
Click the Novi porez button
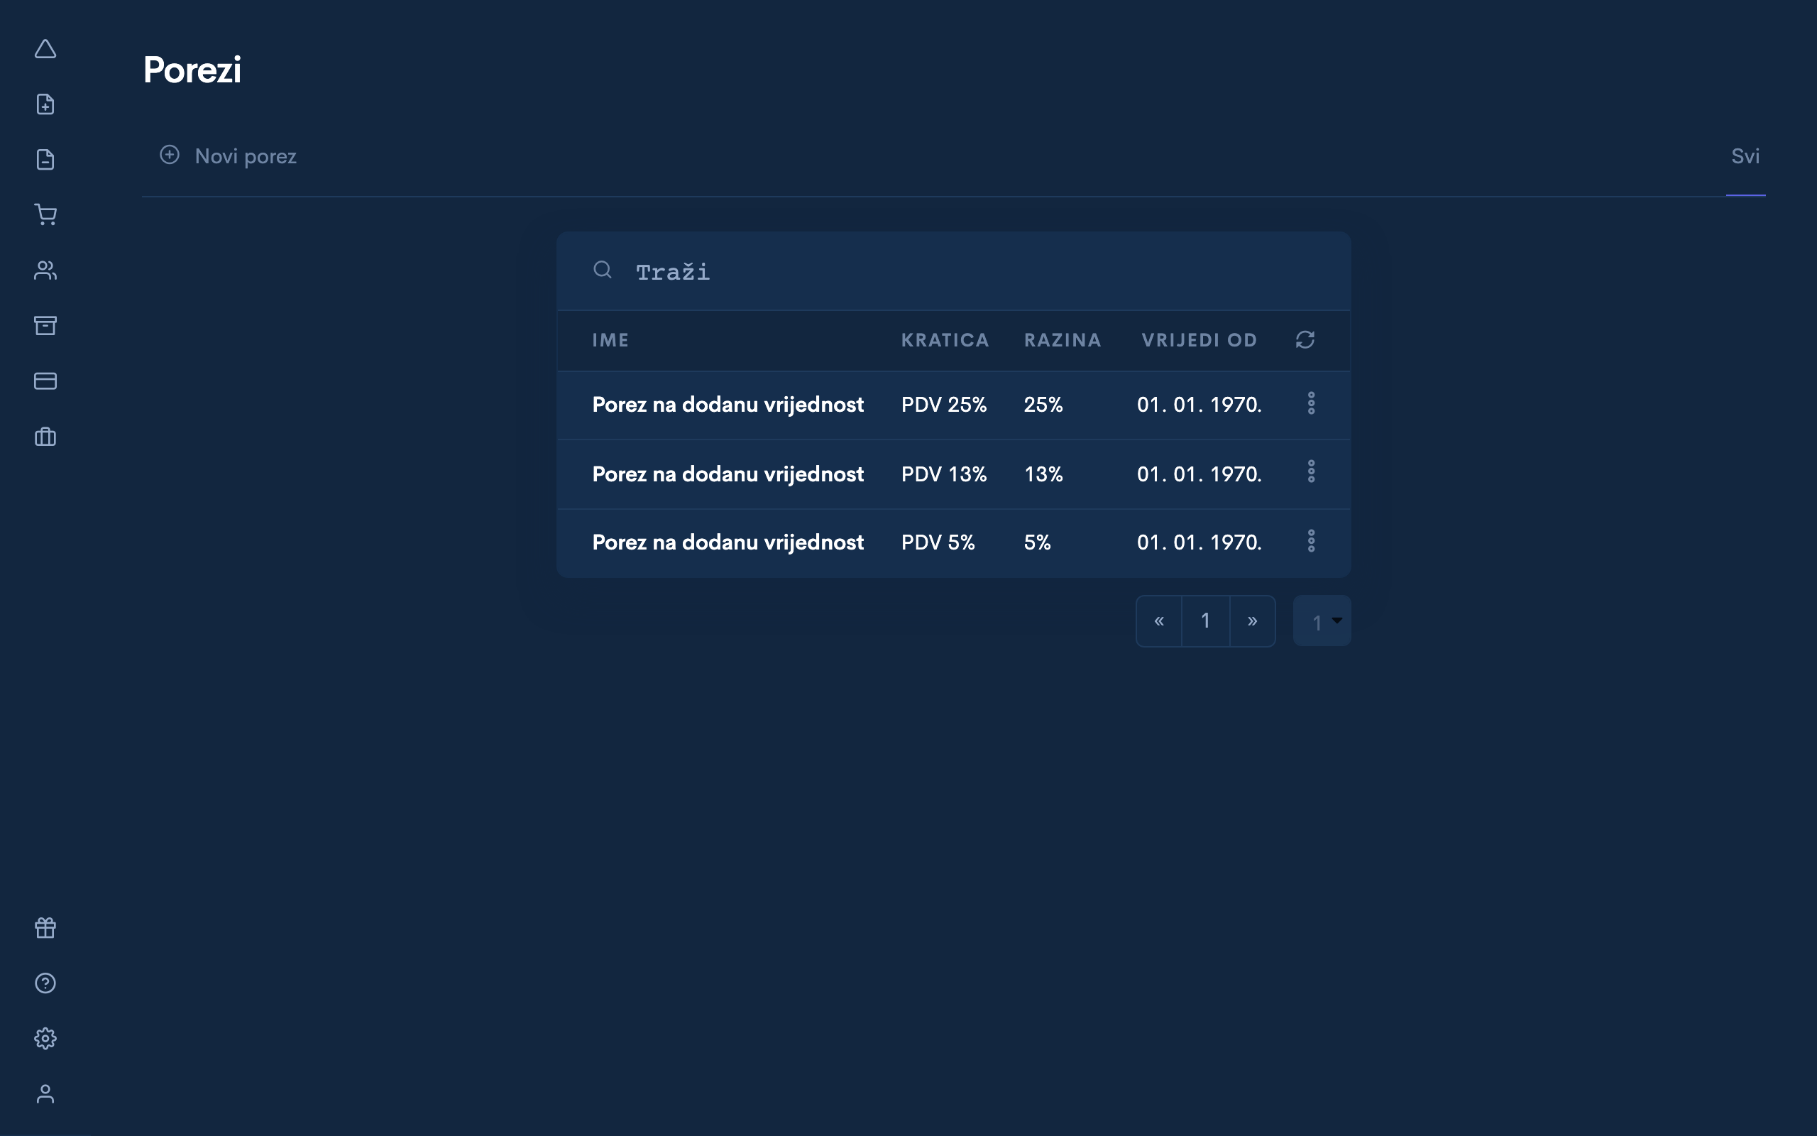tap(229, 156)
